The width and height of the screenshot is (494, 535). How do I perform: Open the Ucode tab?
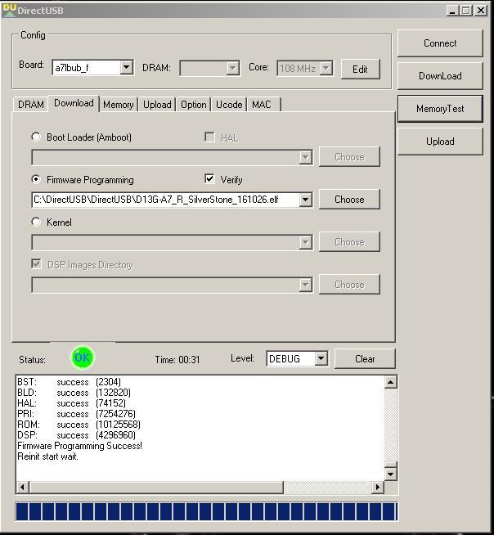point(229,105)
